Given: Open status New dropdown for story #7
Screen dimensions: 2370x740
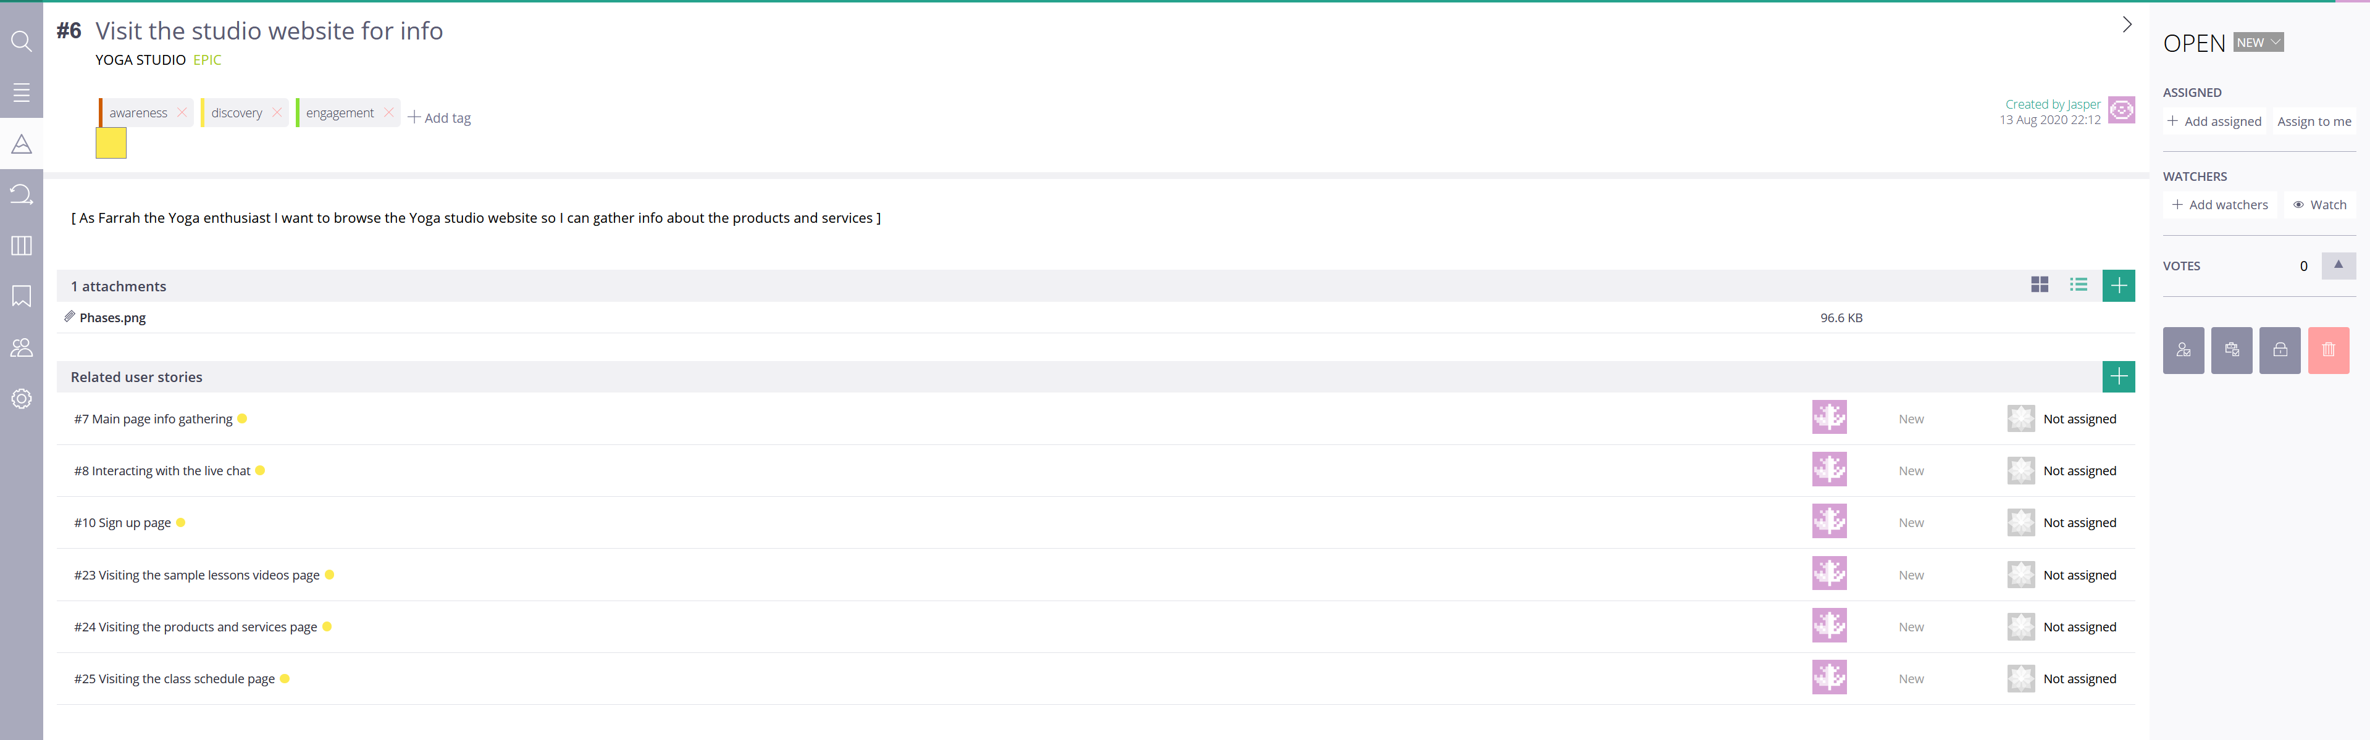Looking at the screenshot, I should click(x=1911, y=419).
